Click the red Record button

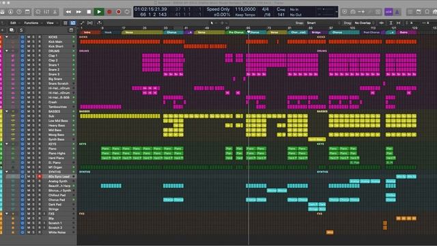pos(109,12)
